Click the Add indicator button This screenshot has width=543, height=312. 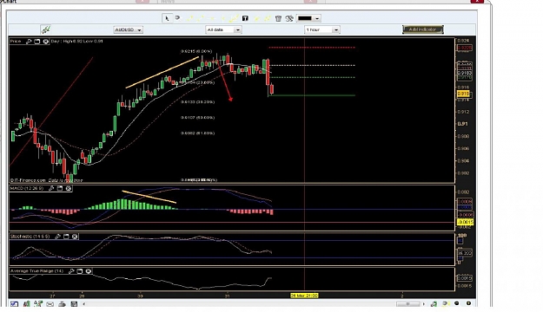tap(422, 29)
